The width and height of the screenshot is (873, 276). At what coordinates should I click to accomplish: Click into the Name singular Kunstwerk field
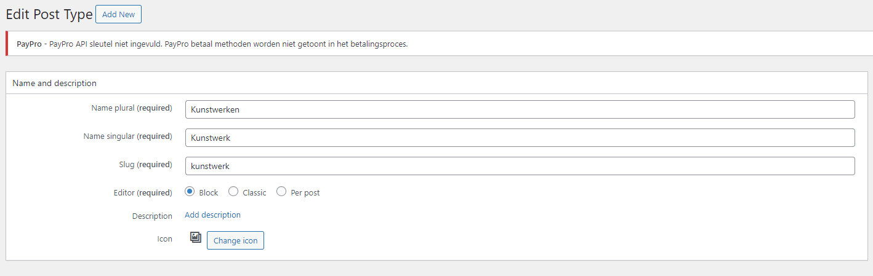520,138
